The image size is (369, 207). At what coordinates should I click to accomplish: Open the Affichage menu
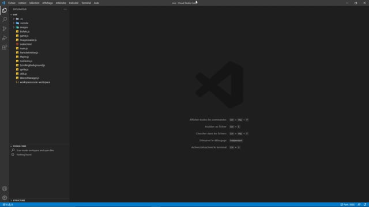pos(47,3)
